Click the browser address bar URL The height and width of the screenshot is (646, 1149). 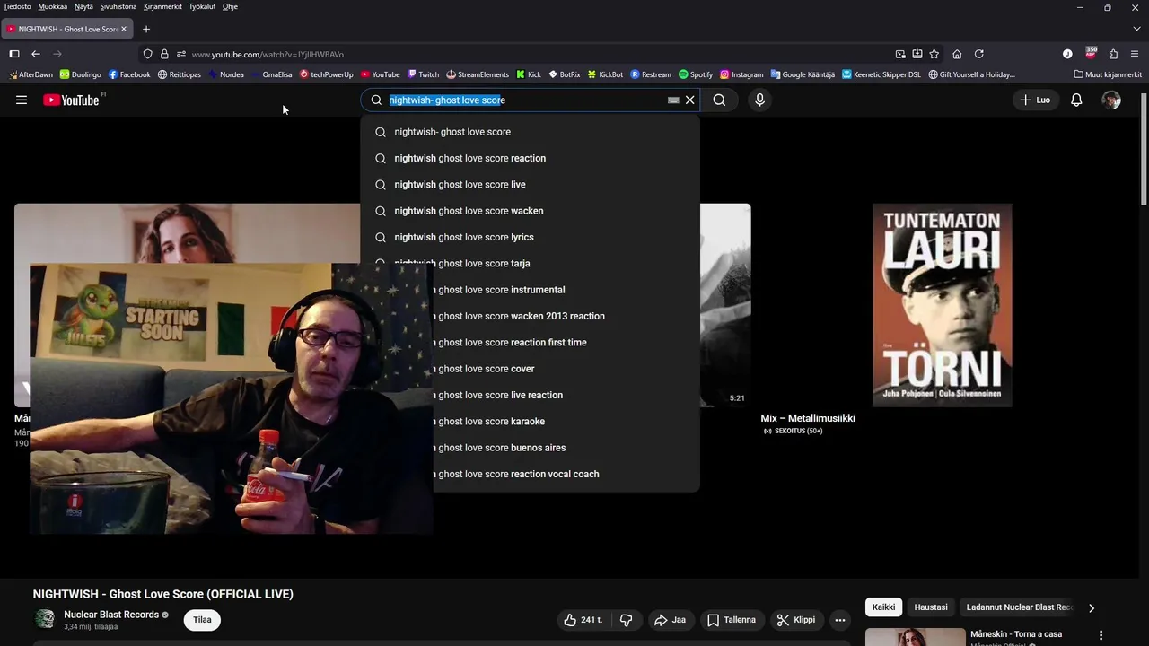(x=268, y=54)
